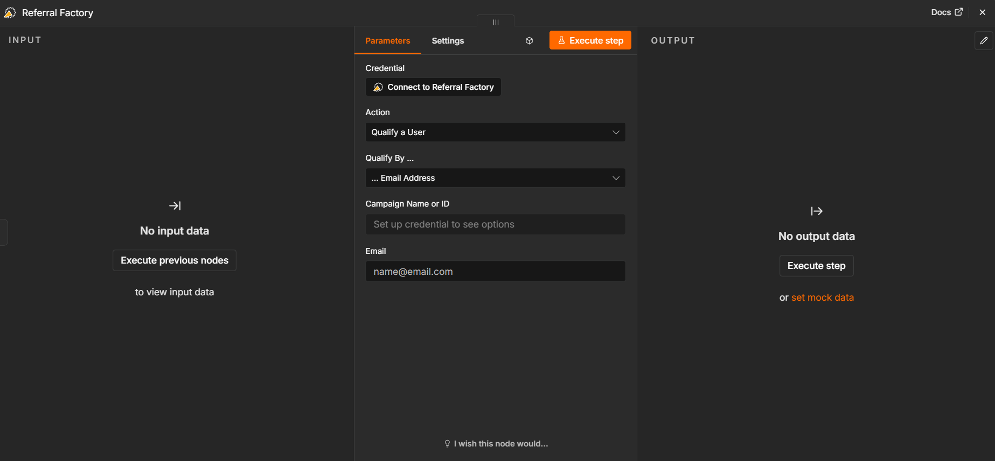Click the 'Campaign Name or ID' label

point(407,204)
